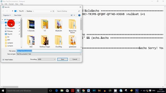Select the 111 folder
This screenshot has width=166, height=93.
tap(45, 25)
